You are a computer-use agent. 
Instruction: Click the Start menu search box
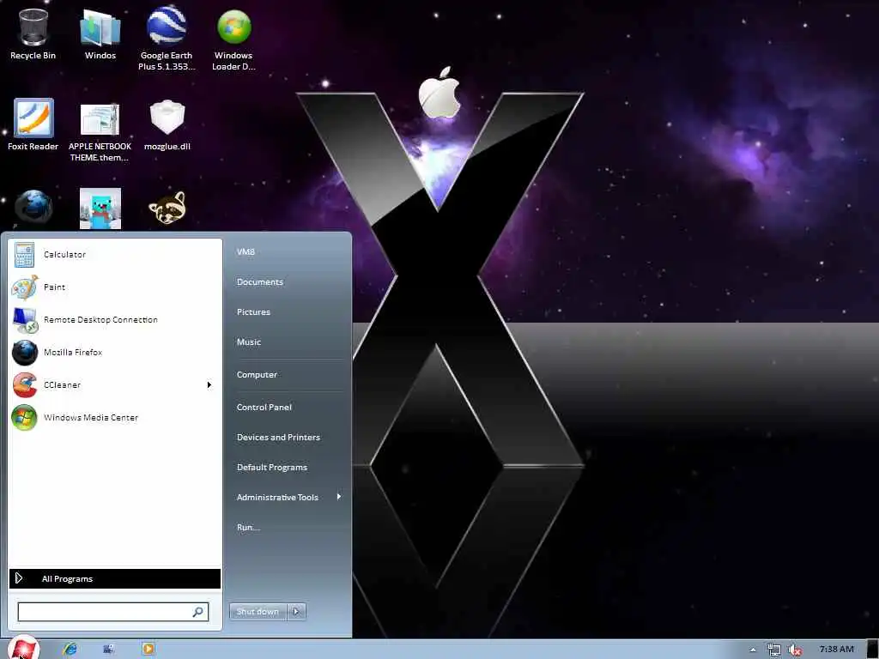pos(113,612)
